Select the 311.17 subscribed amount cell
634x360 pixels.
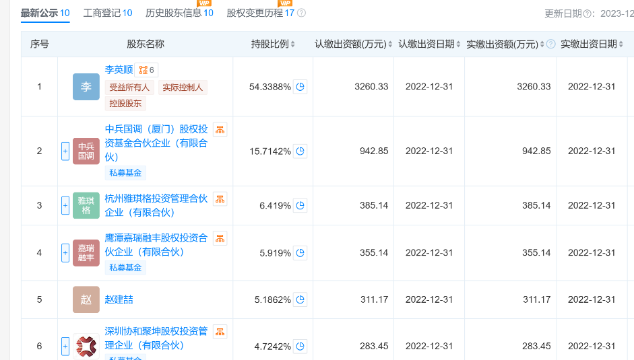[x=375, y=299]
